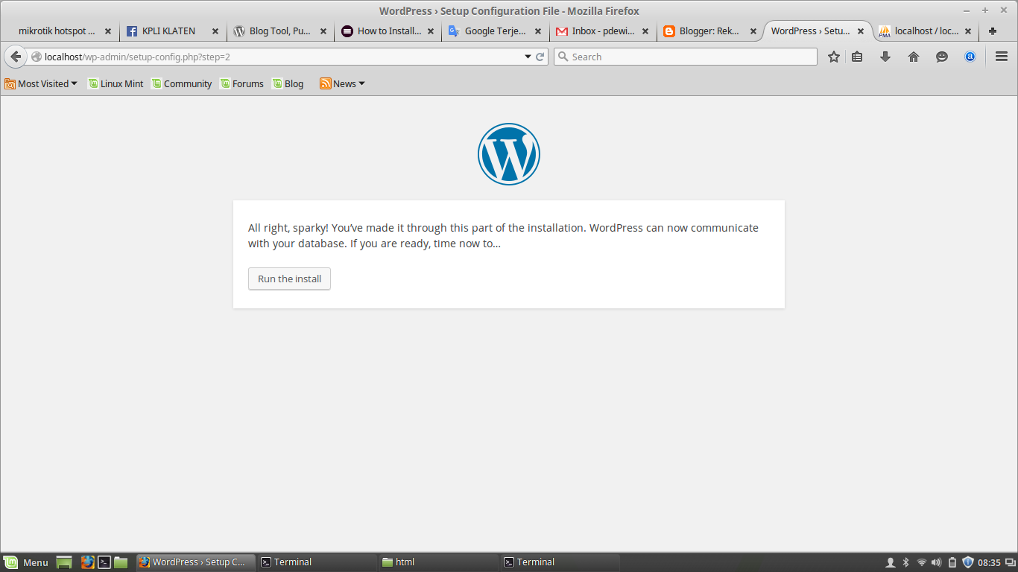Click the WordPress logo

click(509, 154)
